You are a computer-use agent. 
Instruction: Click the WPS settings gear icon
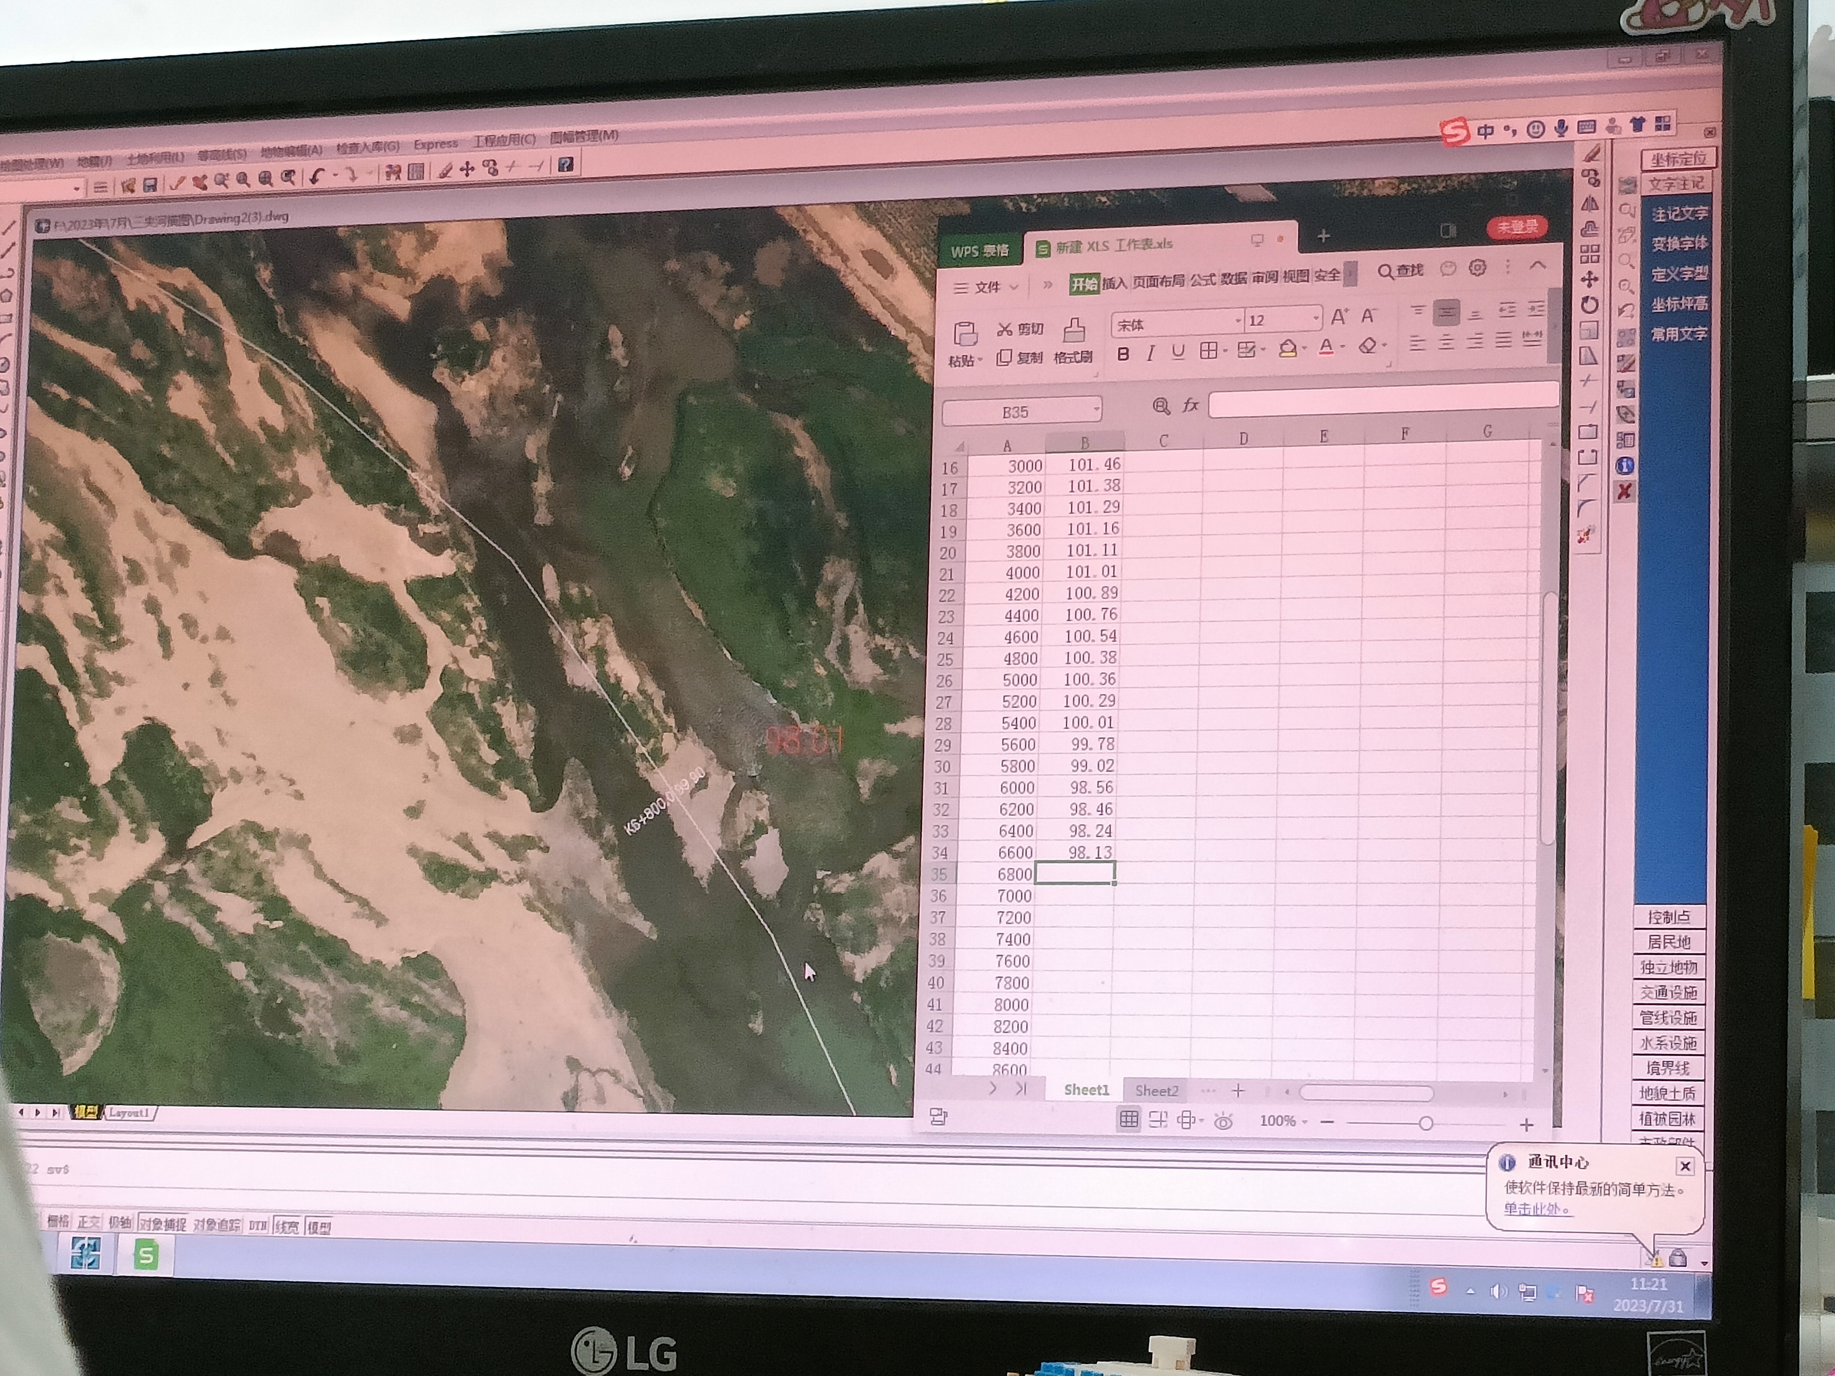tap(1477, 268)
